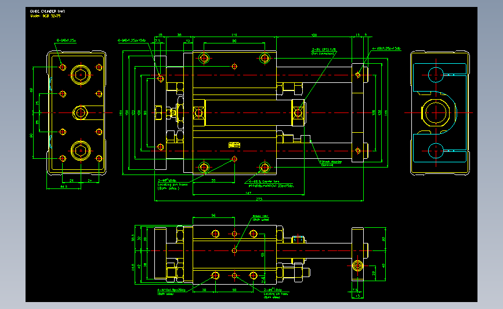The image size is (503, 309).
Task: Select the 4-ø8.5 Counter bore note
Action: pos(271,183)
